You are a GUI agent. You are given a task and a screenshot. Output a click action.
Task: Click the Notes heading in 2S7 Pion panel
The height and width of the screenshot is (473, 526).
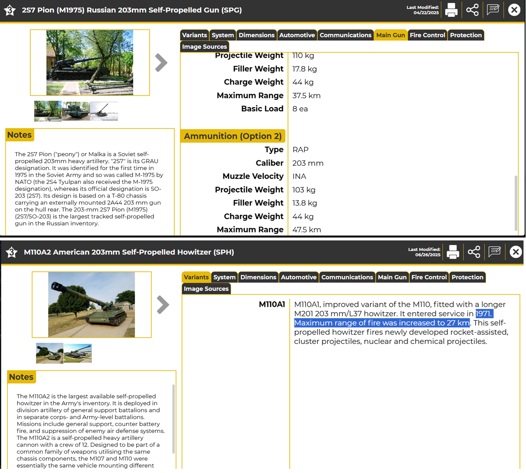(19, 135)
